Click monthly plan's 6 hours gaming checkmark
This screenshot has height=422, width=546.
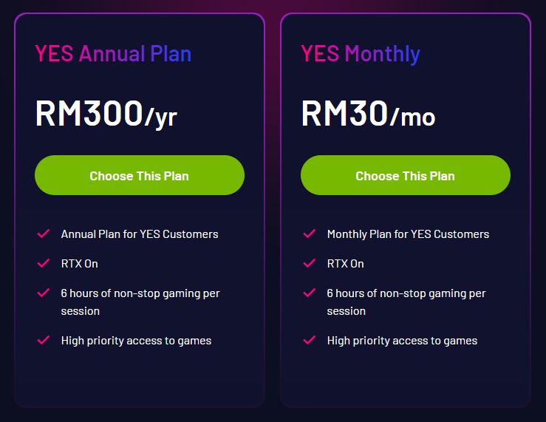pyautogui.click(x=310, y=293)
